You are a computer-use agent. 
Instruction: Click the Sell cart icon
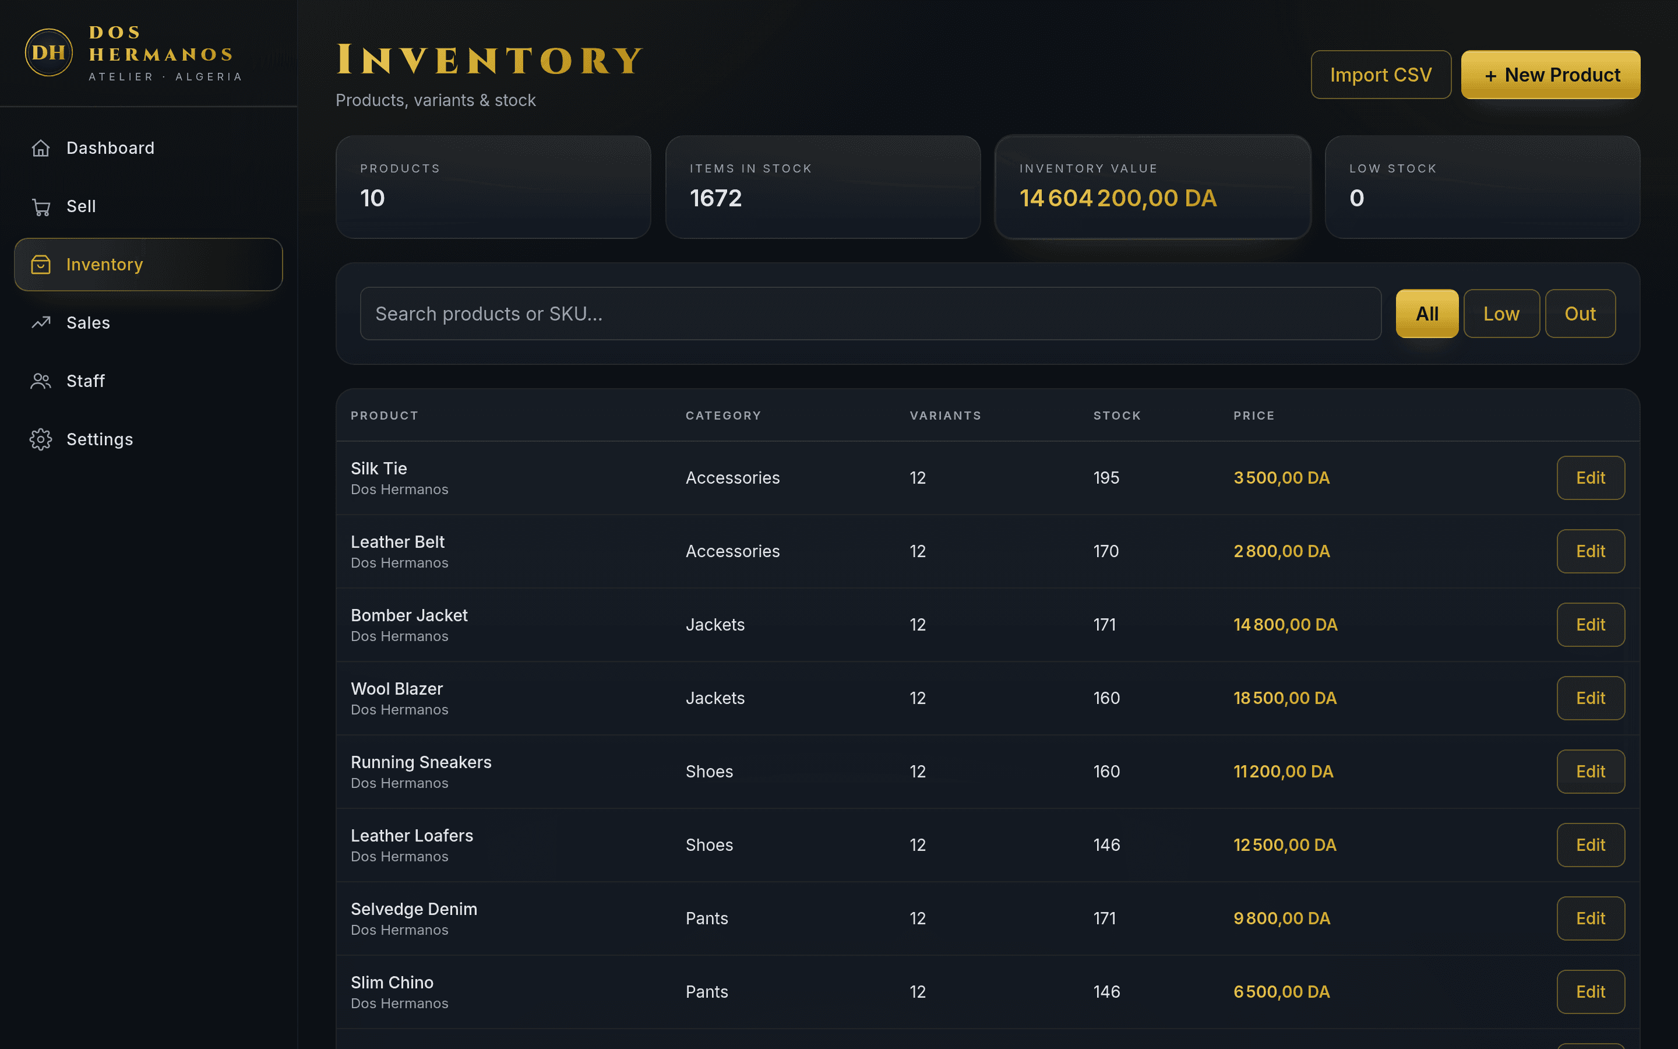click(41, 206)
